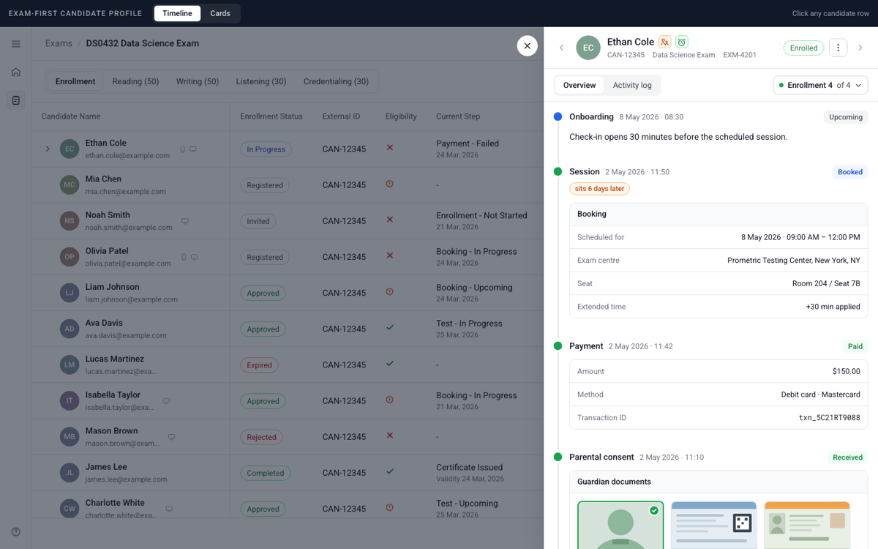This screenshot has height=549, width=878.
Task: Expand the Ethan Cole table row
Action: pos(48,149)
